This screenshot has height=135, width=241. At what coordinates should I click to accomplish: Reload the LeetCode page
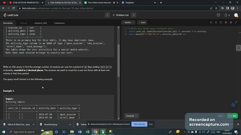click(x=14, y=8)
